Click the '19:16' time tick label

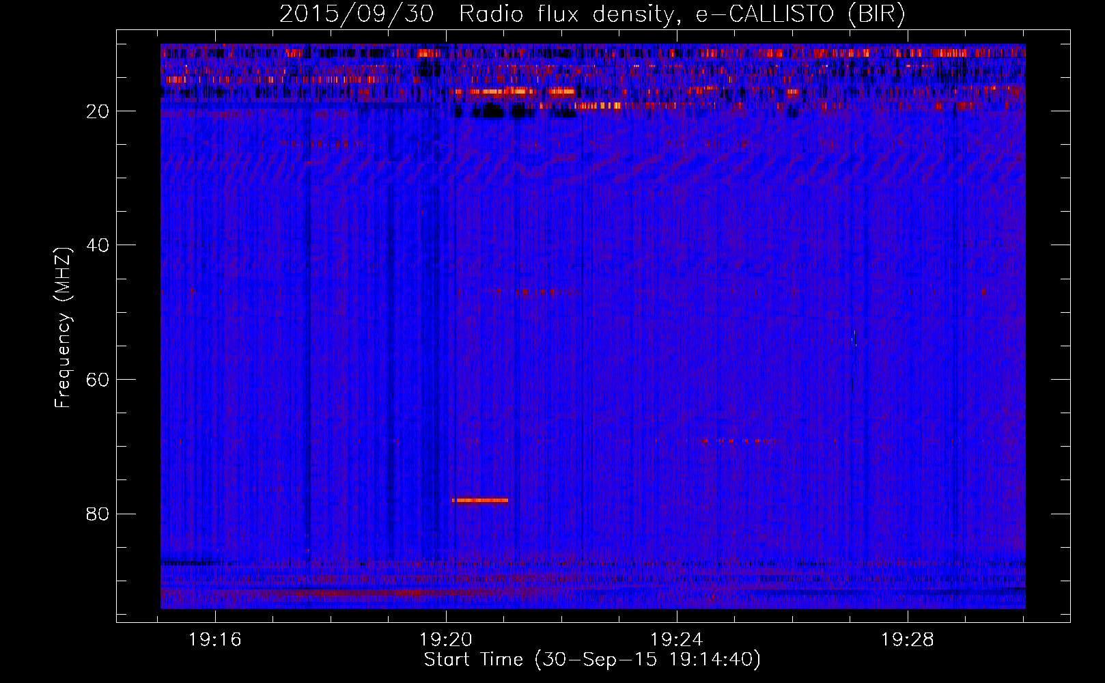tap(215, 640)
